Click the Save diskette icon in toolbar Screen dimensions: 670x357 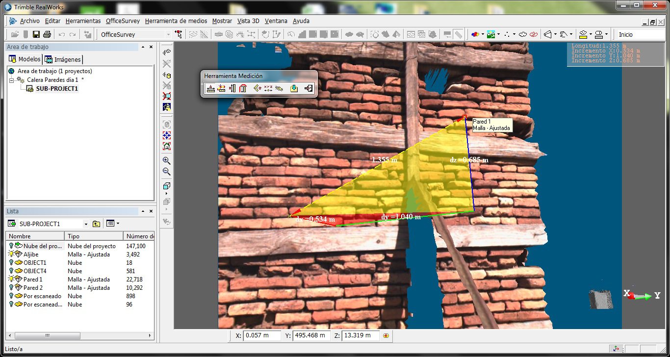(x=36, y=34)
